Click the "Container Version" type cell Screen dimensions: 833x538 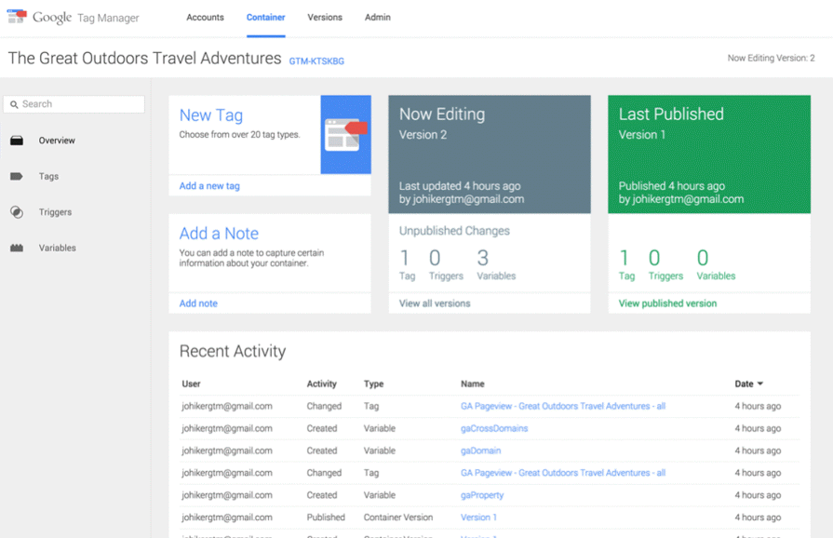pyautogui.click(x=398, y=518)
